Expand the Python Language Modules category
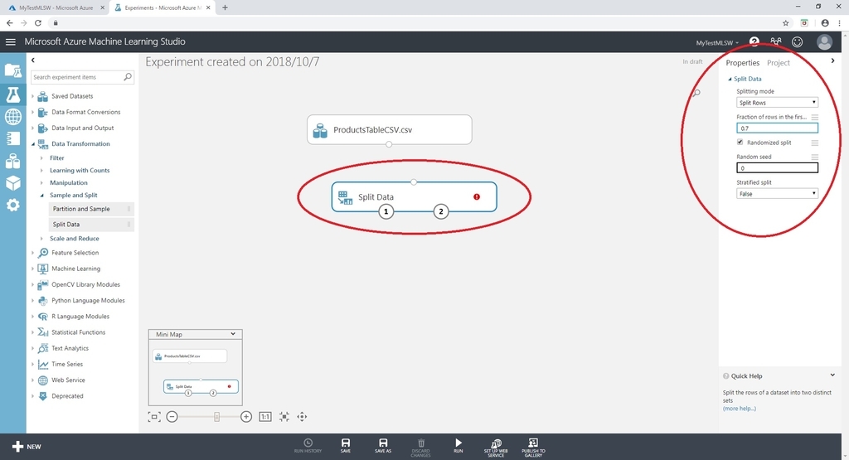Viewport: 849px width, 460px height. [32, 300]
